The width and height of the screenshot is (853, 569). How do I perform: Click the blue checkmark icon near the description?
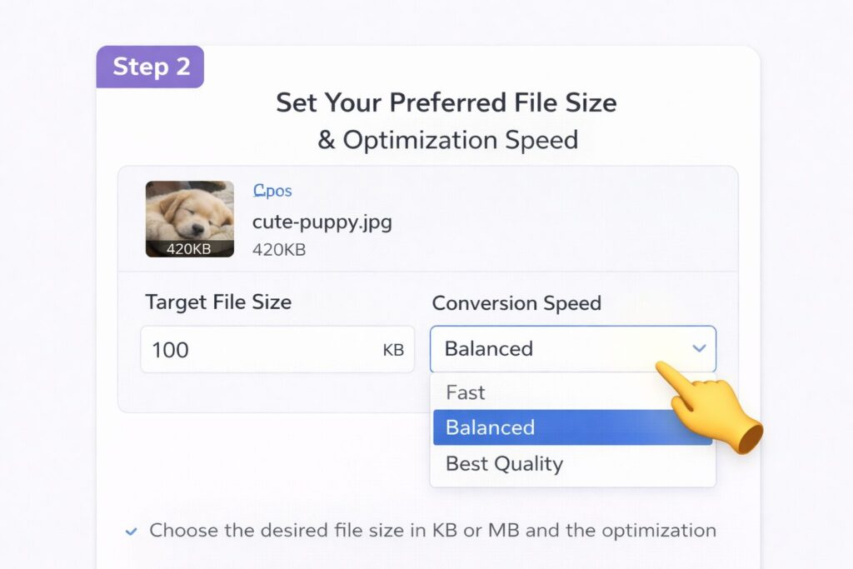(131, 531)
